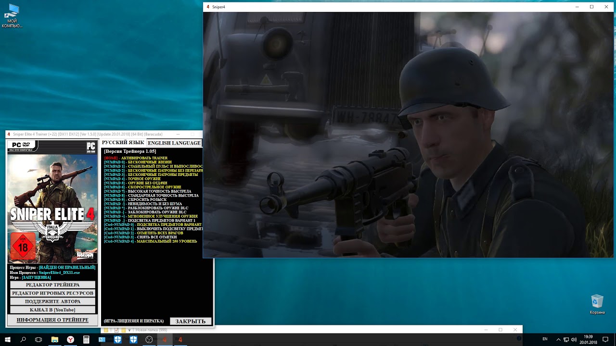
Task: Open File Explorer from the taskbar
Action: (x=54, y=340)
